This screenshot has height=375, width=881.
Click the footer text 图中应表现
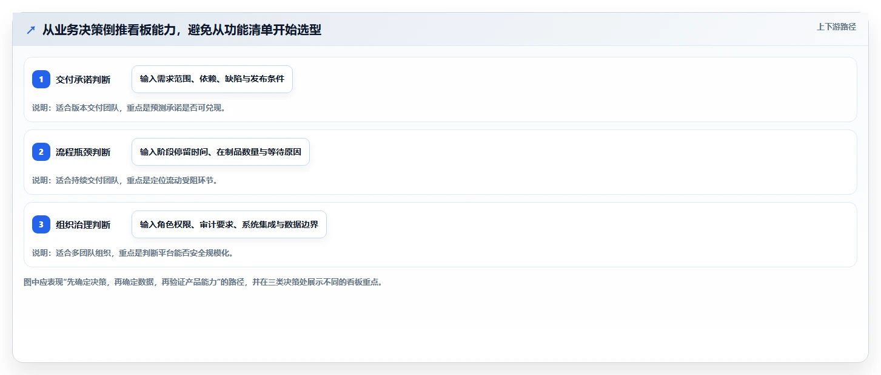(203, 282)
